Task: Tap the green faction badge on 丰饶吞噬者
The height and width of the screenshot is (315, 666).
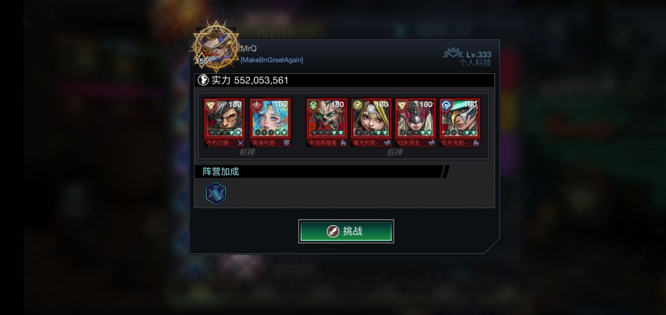Action: 313,105
